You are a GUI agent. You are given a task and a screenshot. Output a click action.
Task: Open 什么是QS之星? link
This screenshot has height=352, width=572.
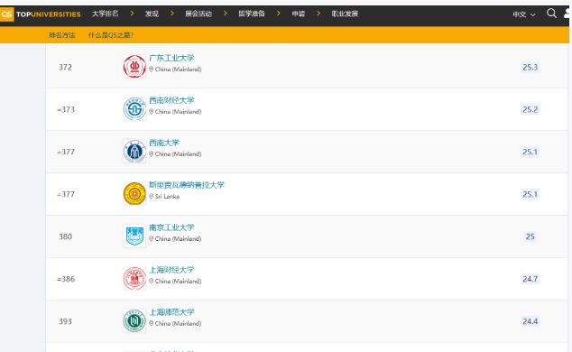click(x=111, y=35)
